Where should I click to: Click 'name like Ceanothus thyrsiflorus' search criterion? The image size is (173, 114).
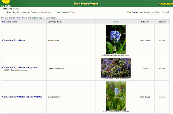36,12
